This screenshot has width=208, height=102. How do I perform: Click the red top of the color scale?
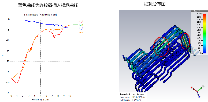coord(205,15)
